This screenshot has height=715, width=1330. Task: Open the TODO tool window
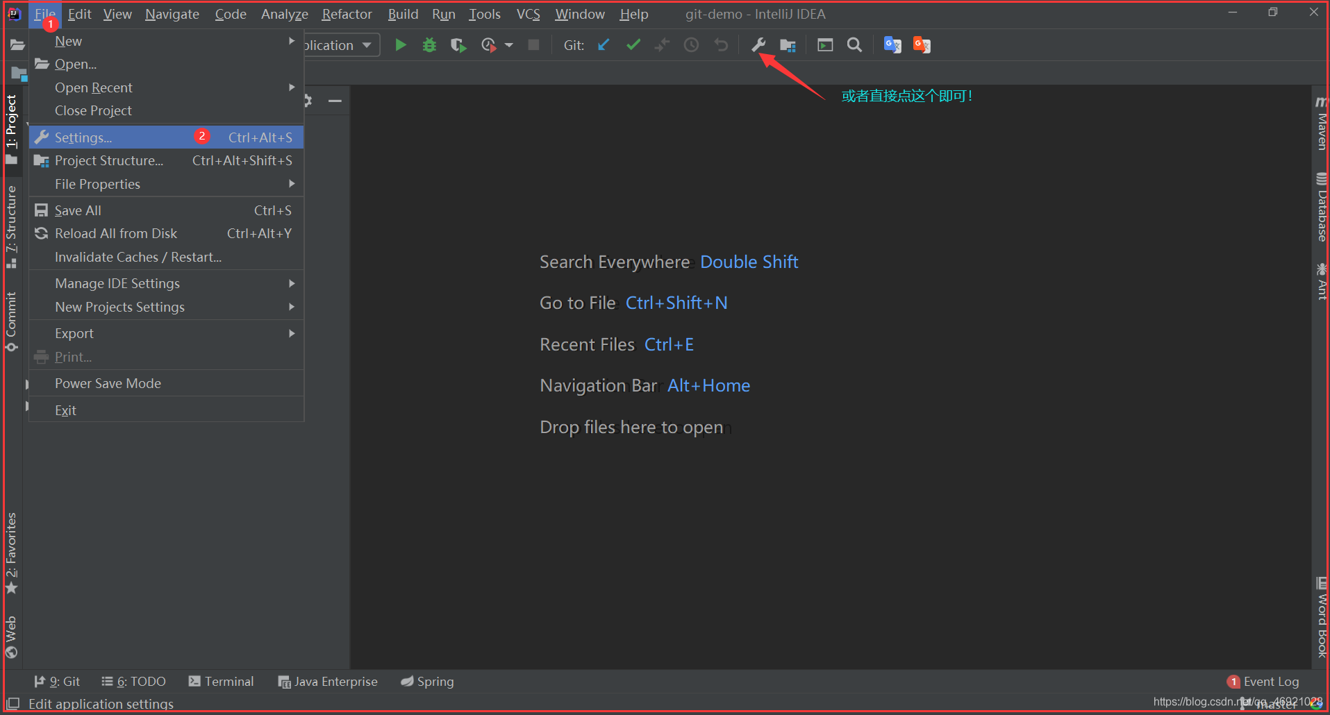point(133,682)
